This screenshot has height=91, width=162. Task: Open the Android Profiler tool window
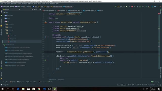(x=31, y=82)
